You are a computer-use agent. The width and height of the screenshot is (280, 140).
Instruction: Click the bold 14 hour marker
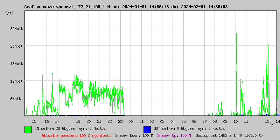tap(278, 121)
